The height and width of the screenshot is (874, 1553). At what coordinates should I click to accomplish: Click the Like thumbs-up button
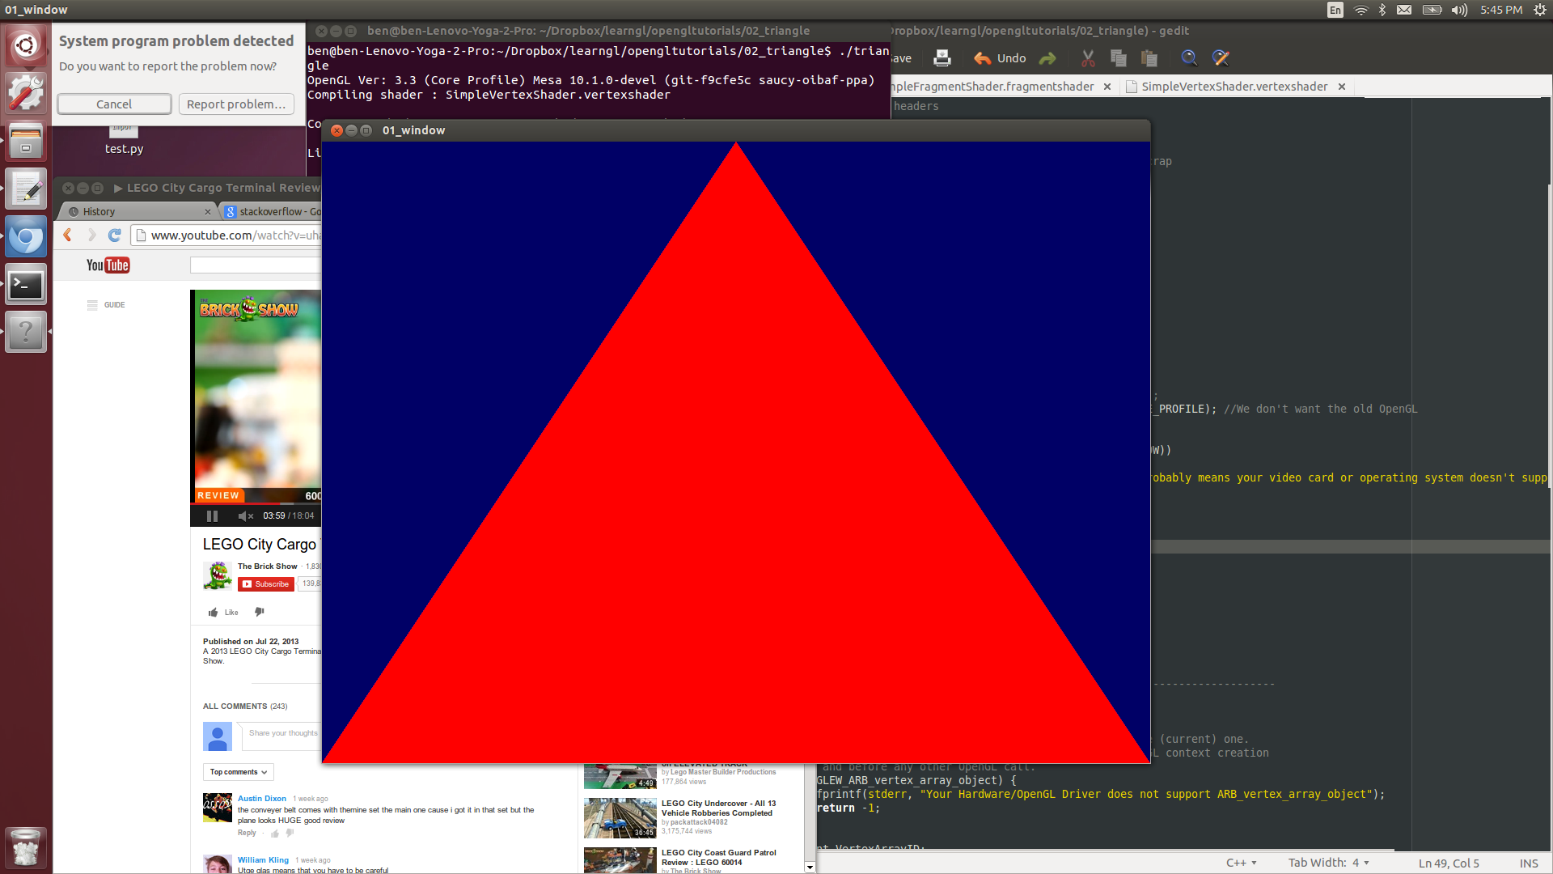pyautogui.click(x=223, y=613)
